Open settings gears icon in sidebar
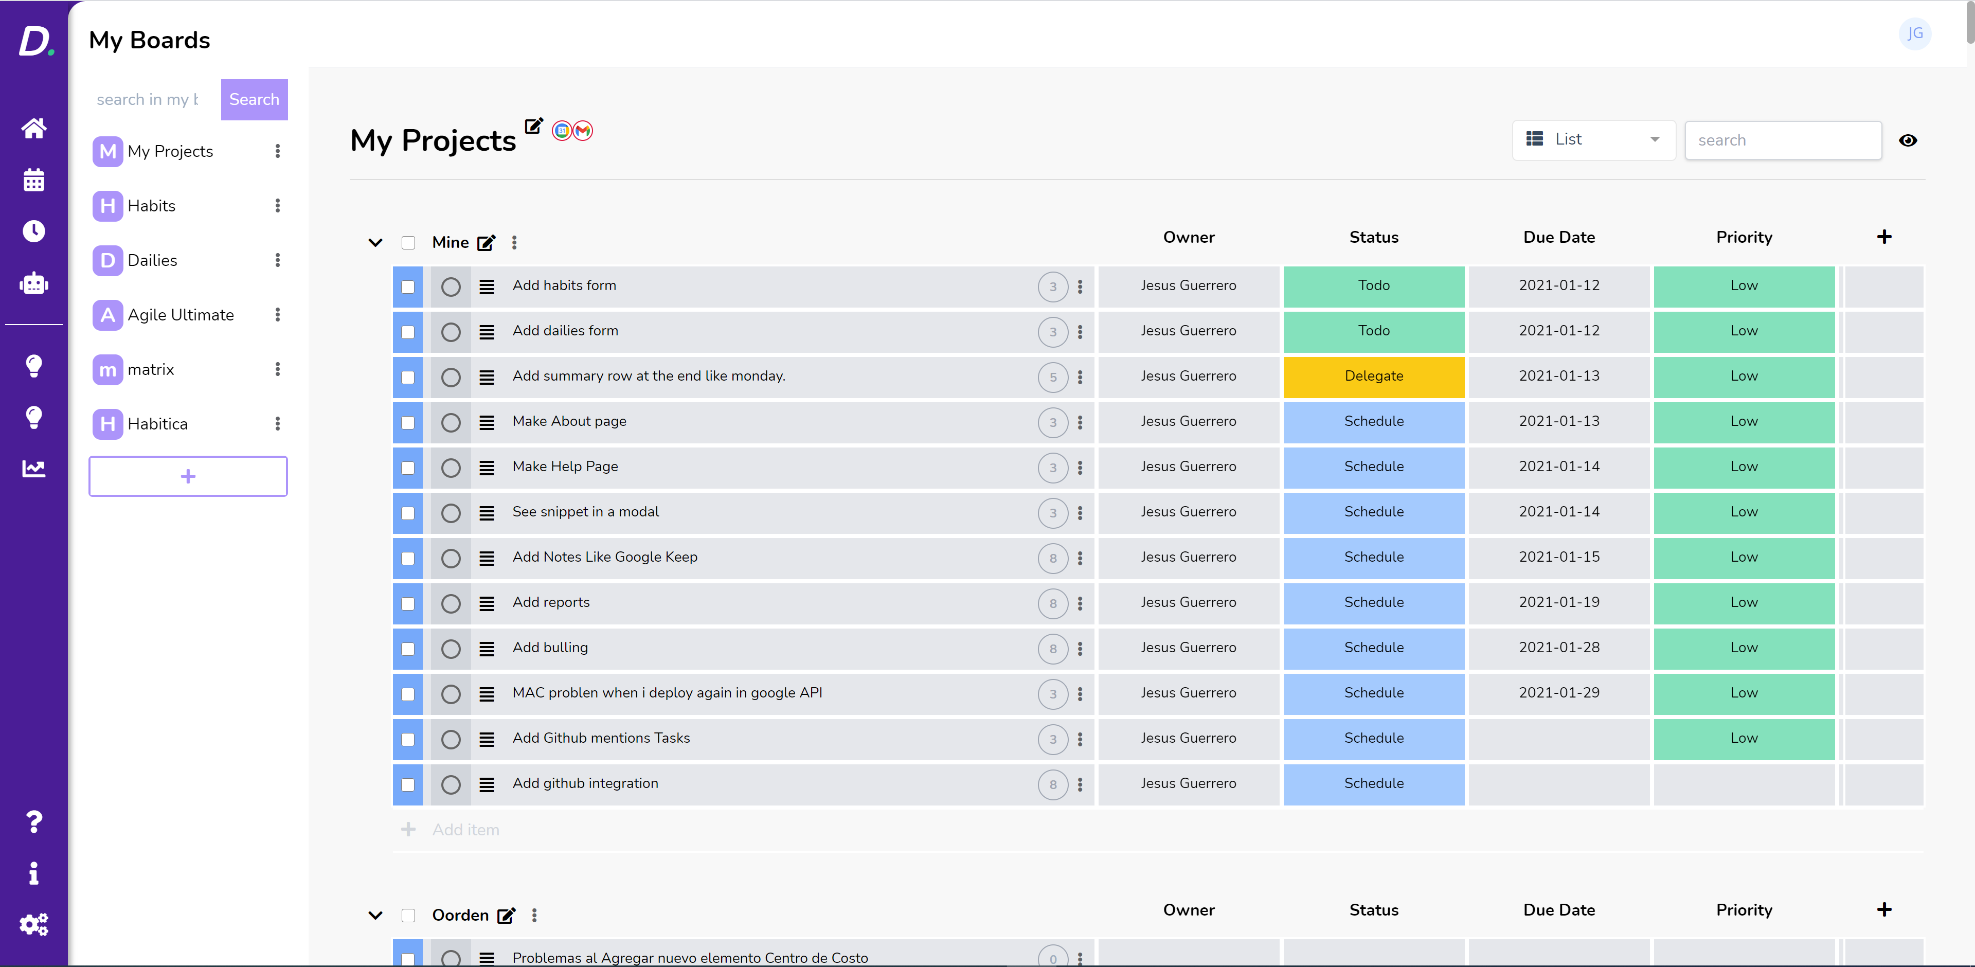 (x=34, y=924)
